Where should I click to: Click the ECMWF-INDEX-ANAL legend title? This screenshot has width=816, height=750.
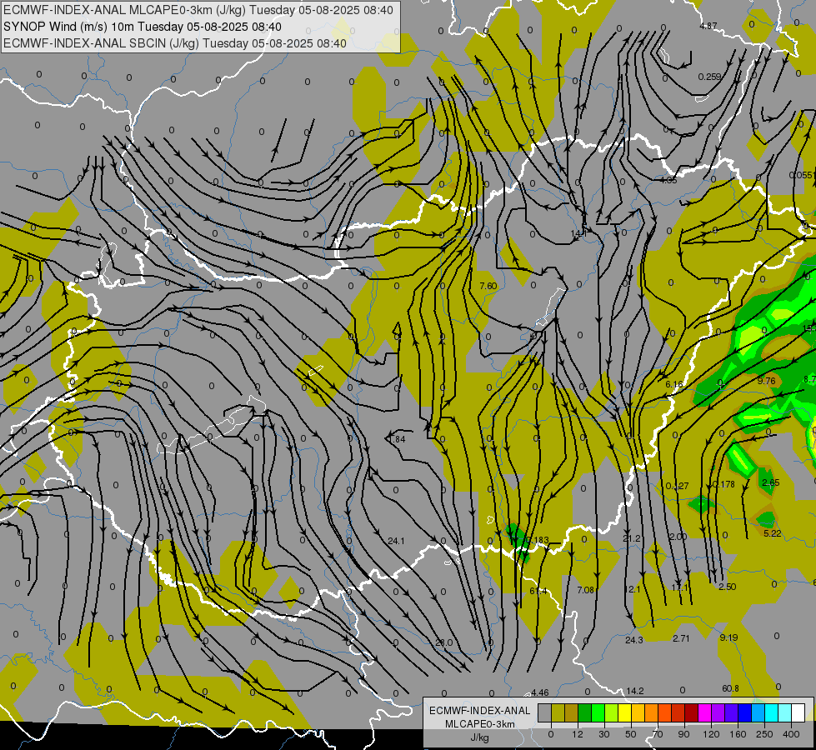click(x=480, y=711)
